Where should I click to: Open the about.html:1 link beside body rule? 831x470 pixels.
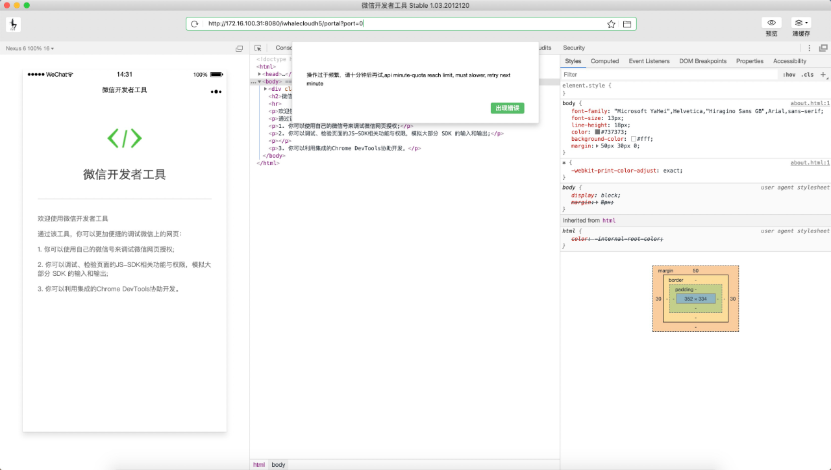(810, 103)
